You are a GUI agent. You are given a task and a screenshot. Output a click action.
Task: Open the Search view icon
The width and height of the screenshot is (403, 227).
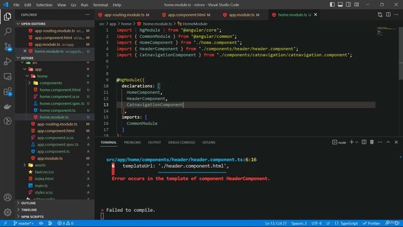click(8, 32)
